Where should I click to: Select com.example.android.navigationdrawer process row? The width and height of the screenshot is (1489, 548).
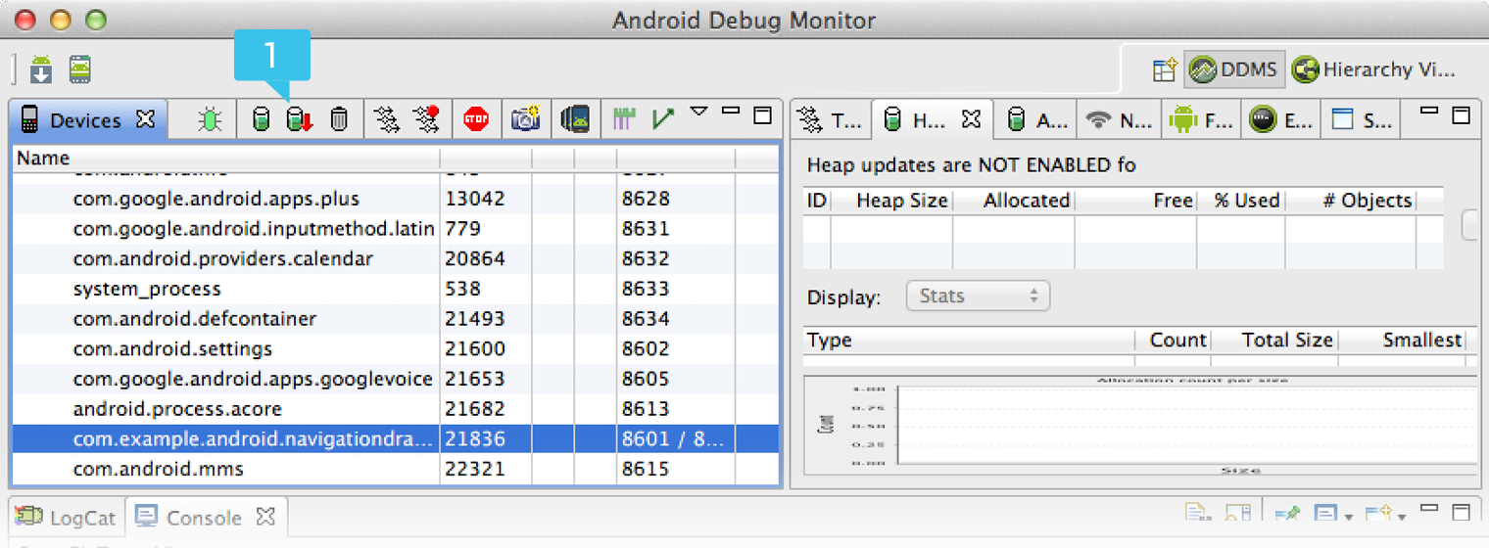pyautogui.click(x=396, y=439)
